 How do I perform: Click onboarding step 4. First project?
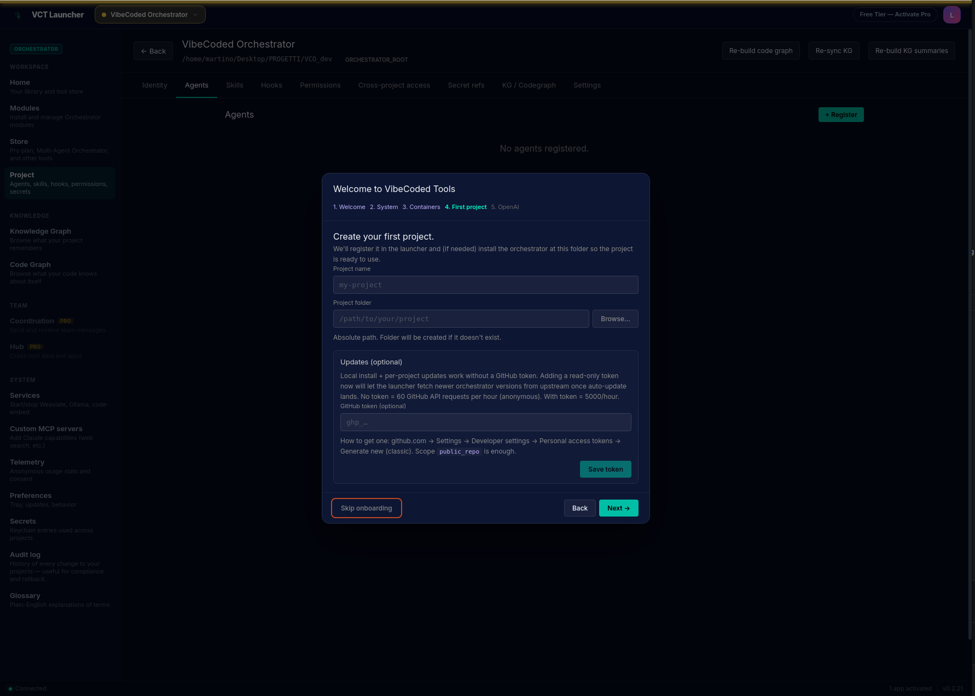[466, 207]
